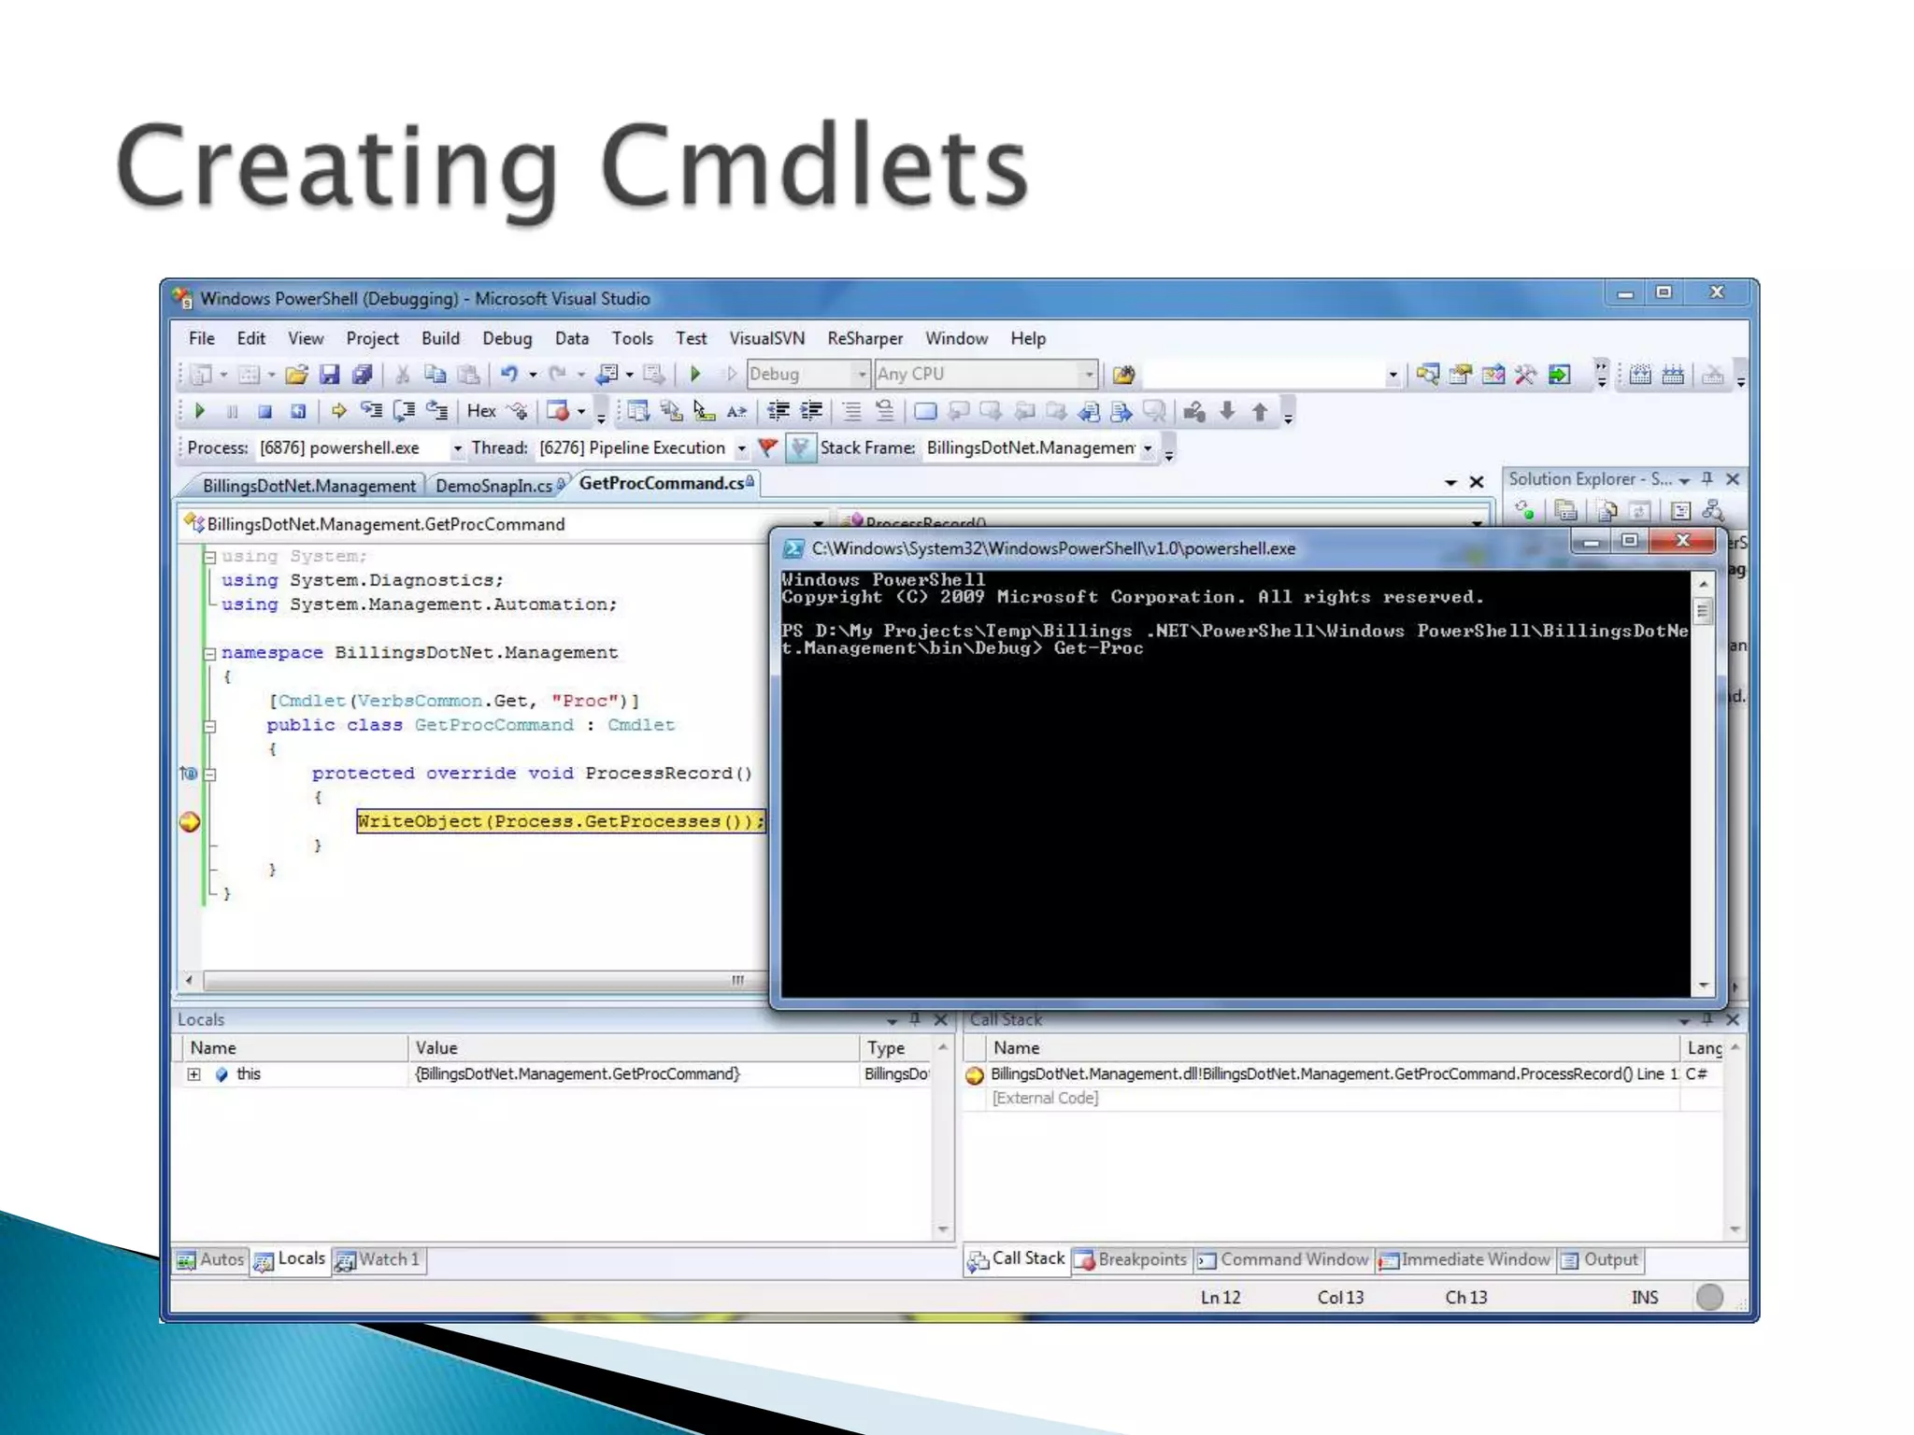
Task: Collapse the ProcessRecord method block
Action: tap(209, 774)
